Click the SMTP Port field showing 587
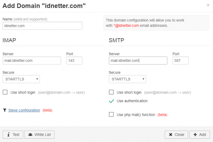The width and height of the screenshot is (213, 142). pos(180,61)
